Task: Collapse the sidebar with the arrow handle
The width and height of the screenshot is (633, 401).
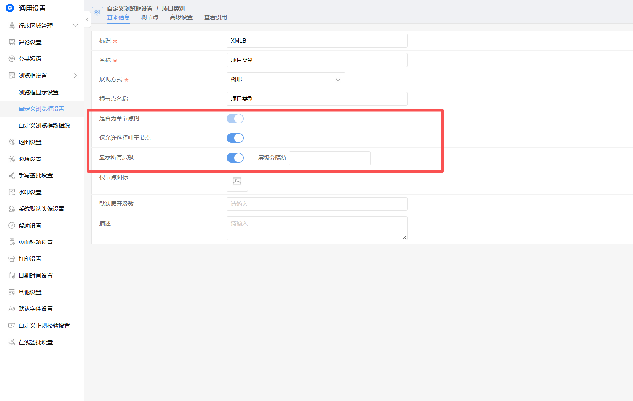Action: (x=87, y=19)
